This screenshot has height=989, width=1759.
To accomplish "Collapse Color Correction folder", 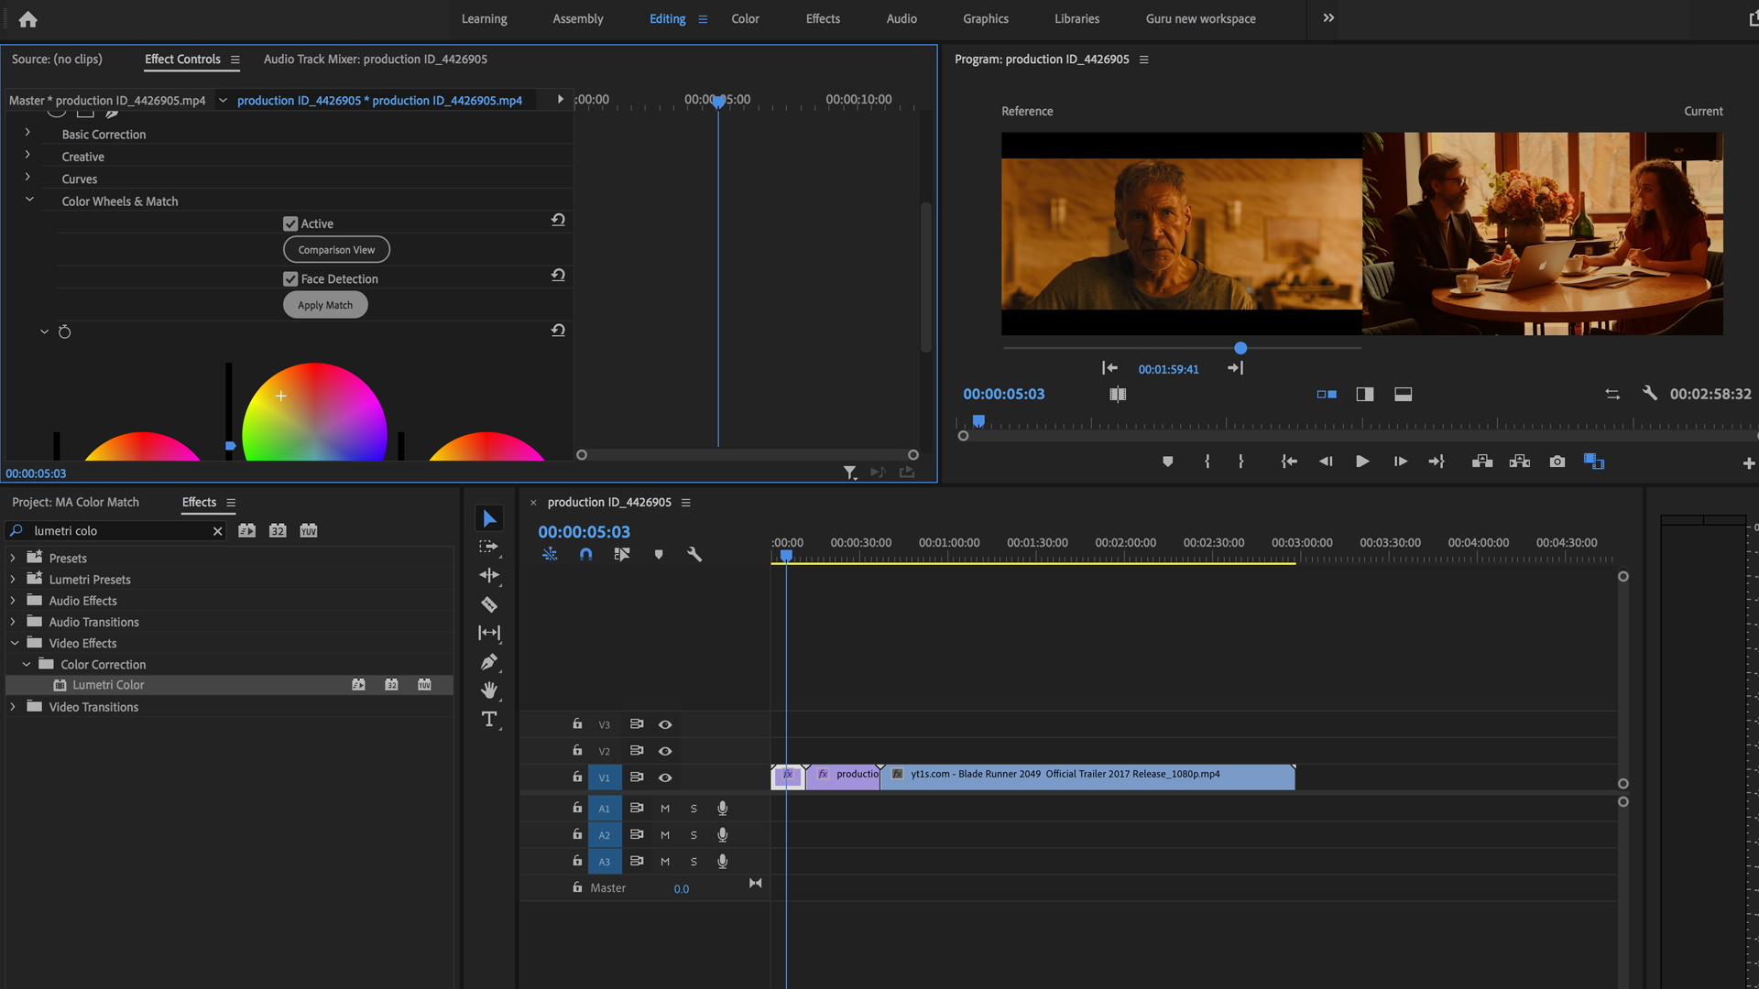I will pos(27,664).
